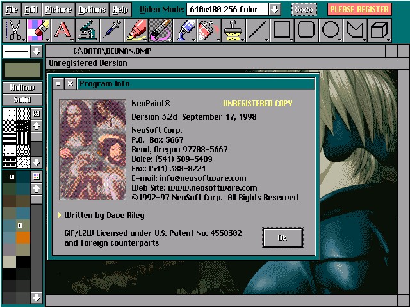Viewport: 410px width, 307px height.
Task: Open the Video Mode dropdown
Action: tap(274, 10)
